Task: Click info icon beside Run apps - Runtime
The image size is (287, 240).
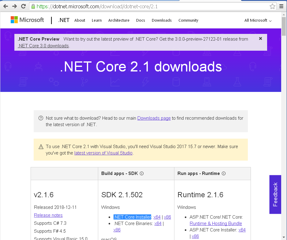Action: (x=224, y=173)
